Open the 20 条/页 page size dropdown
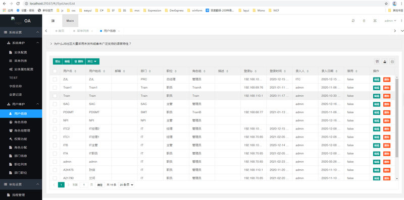This screenshot has width=404, height=200. [126, 184]
